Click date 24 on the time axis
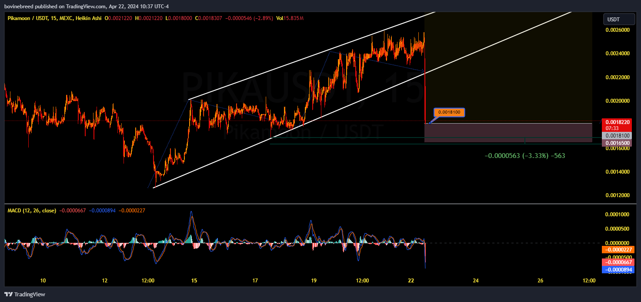The height and width of the screenshot is (302, 641). 476,281
